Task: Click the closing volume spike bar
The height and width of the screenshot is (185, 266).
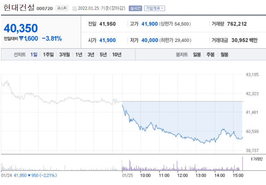Action: point(242,163)
